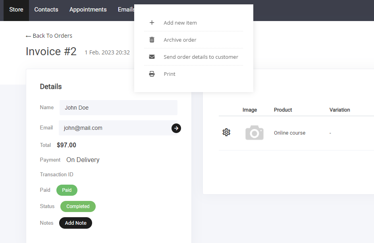Open the gear settings for Online course
This screenshot has width=374, height=243.
click(x=226, y=133)
